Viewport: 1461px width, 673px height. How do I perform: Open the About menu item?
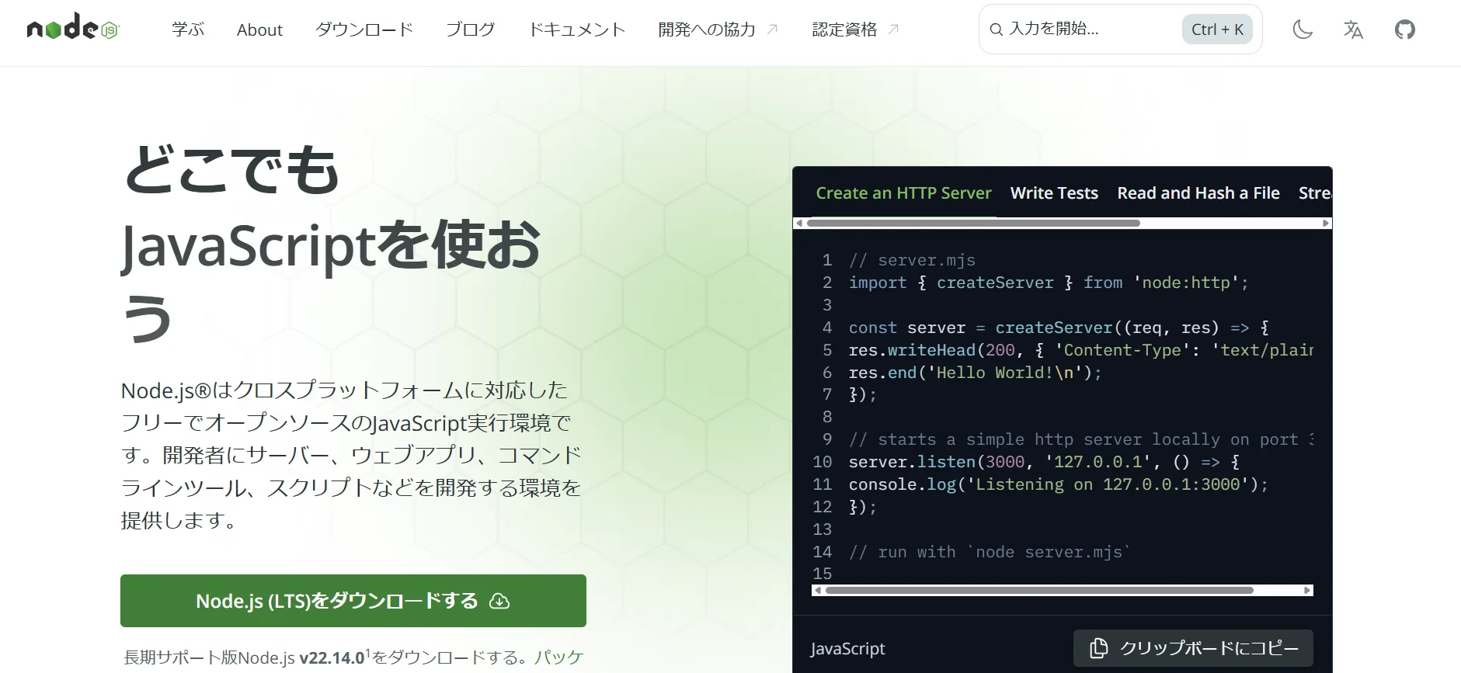259,29
